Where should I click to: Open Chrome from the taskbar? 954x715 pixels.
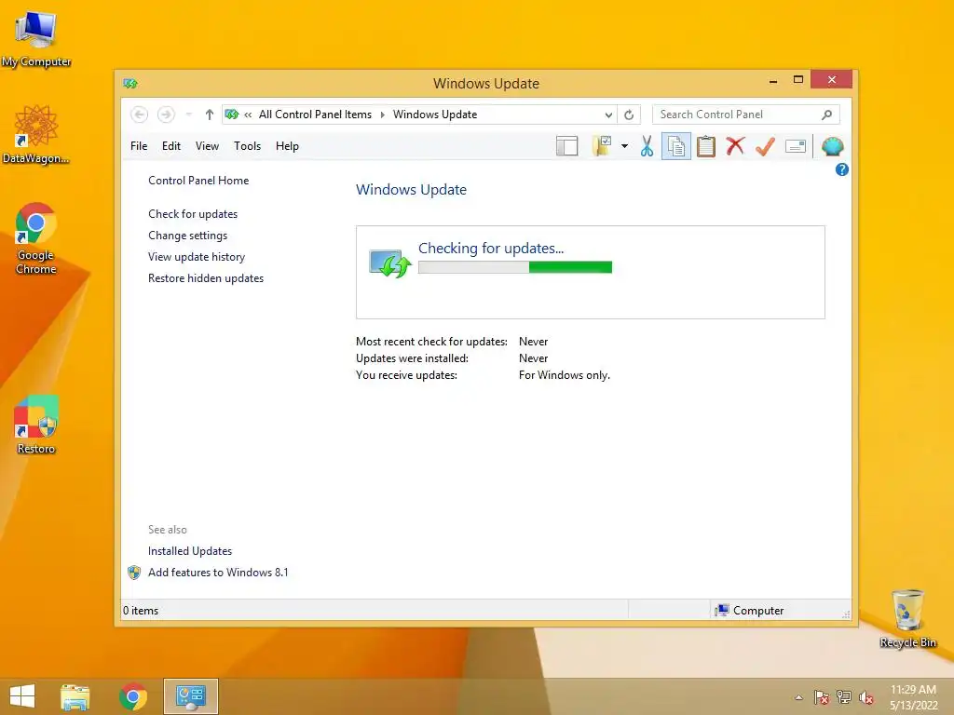click(133, 696)
